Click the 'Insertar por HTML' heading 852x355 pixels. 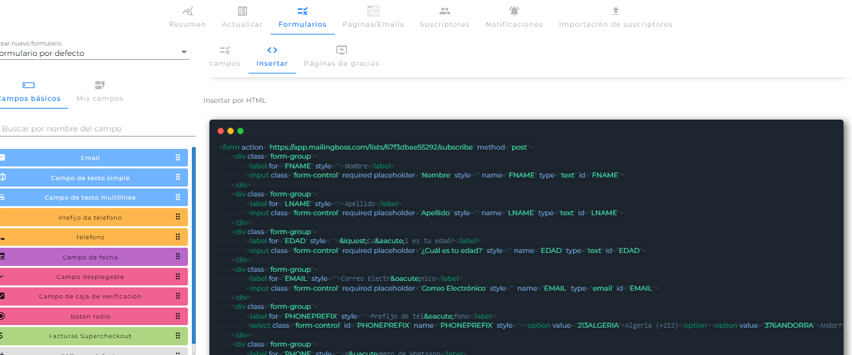pos(235,101)
